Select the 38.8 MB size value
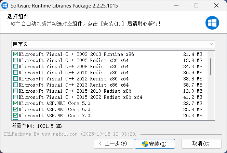 [x=193, y=79]
